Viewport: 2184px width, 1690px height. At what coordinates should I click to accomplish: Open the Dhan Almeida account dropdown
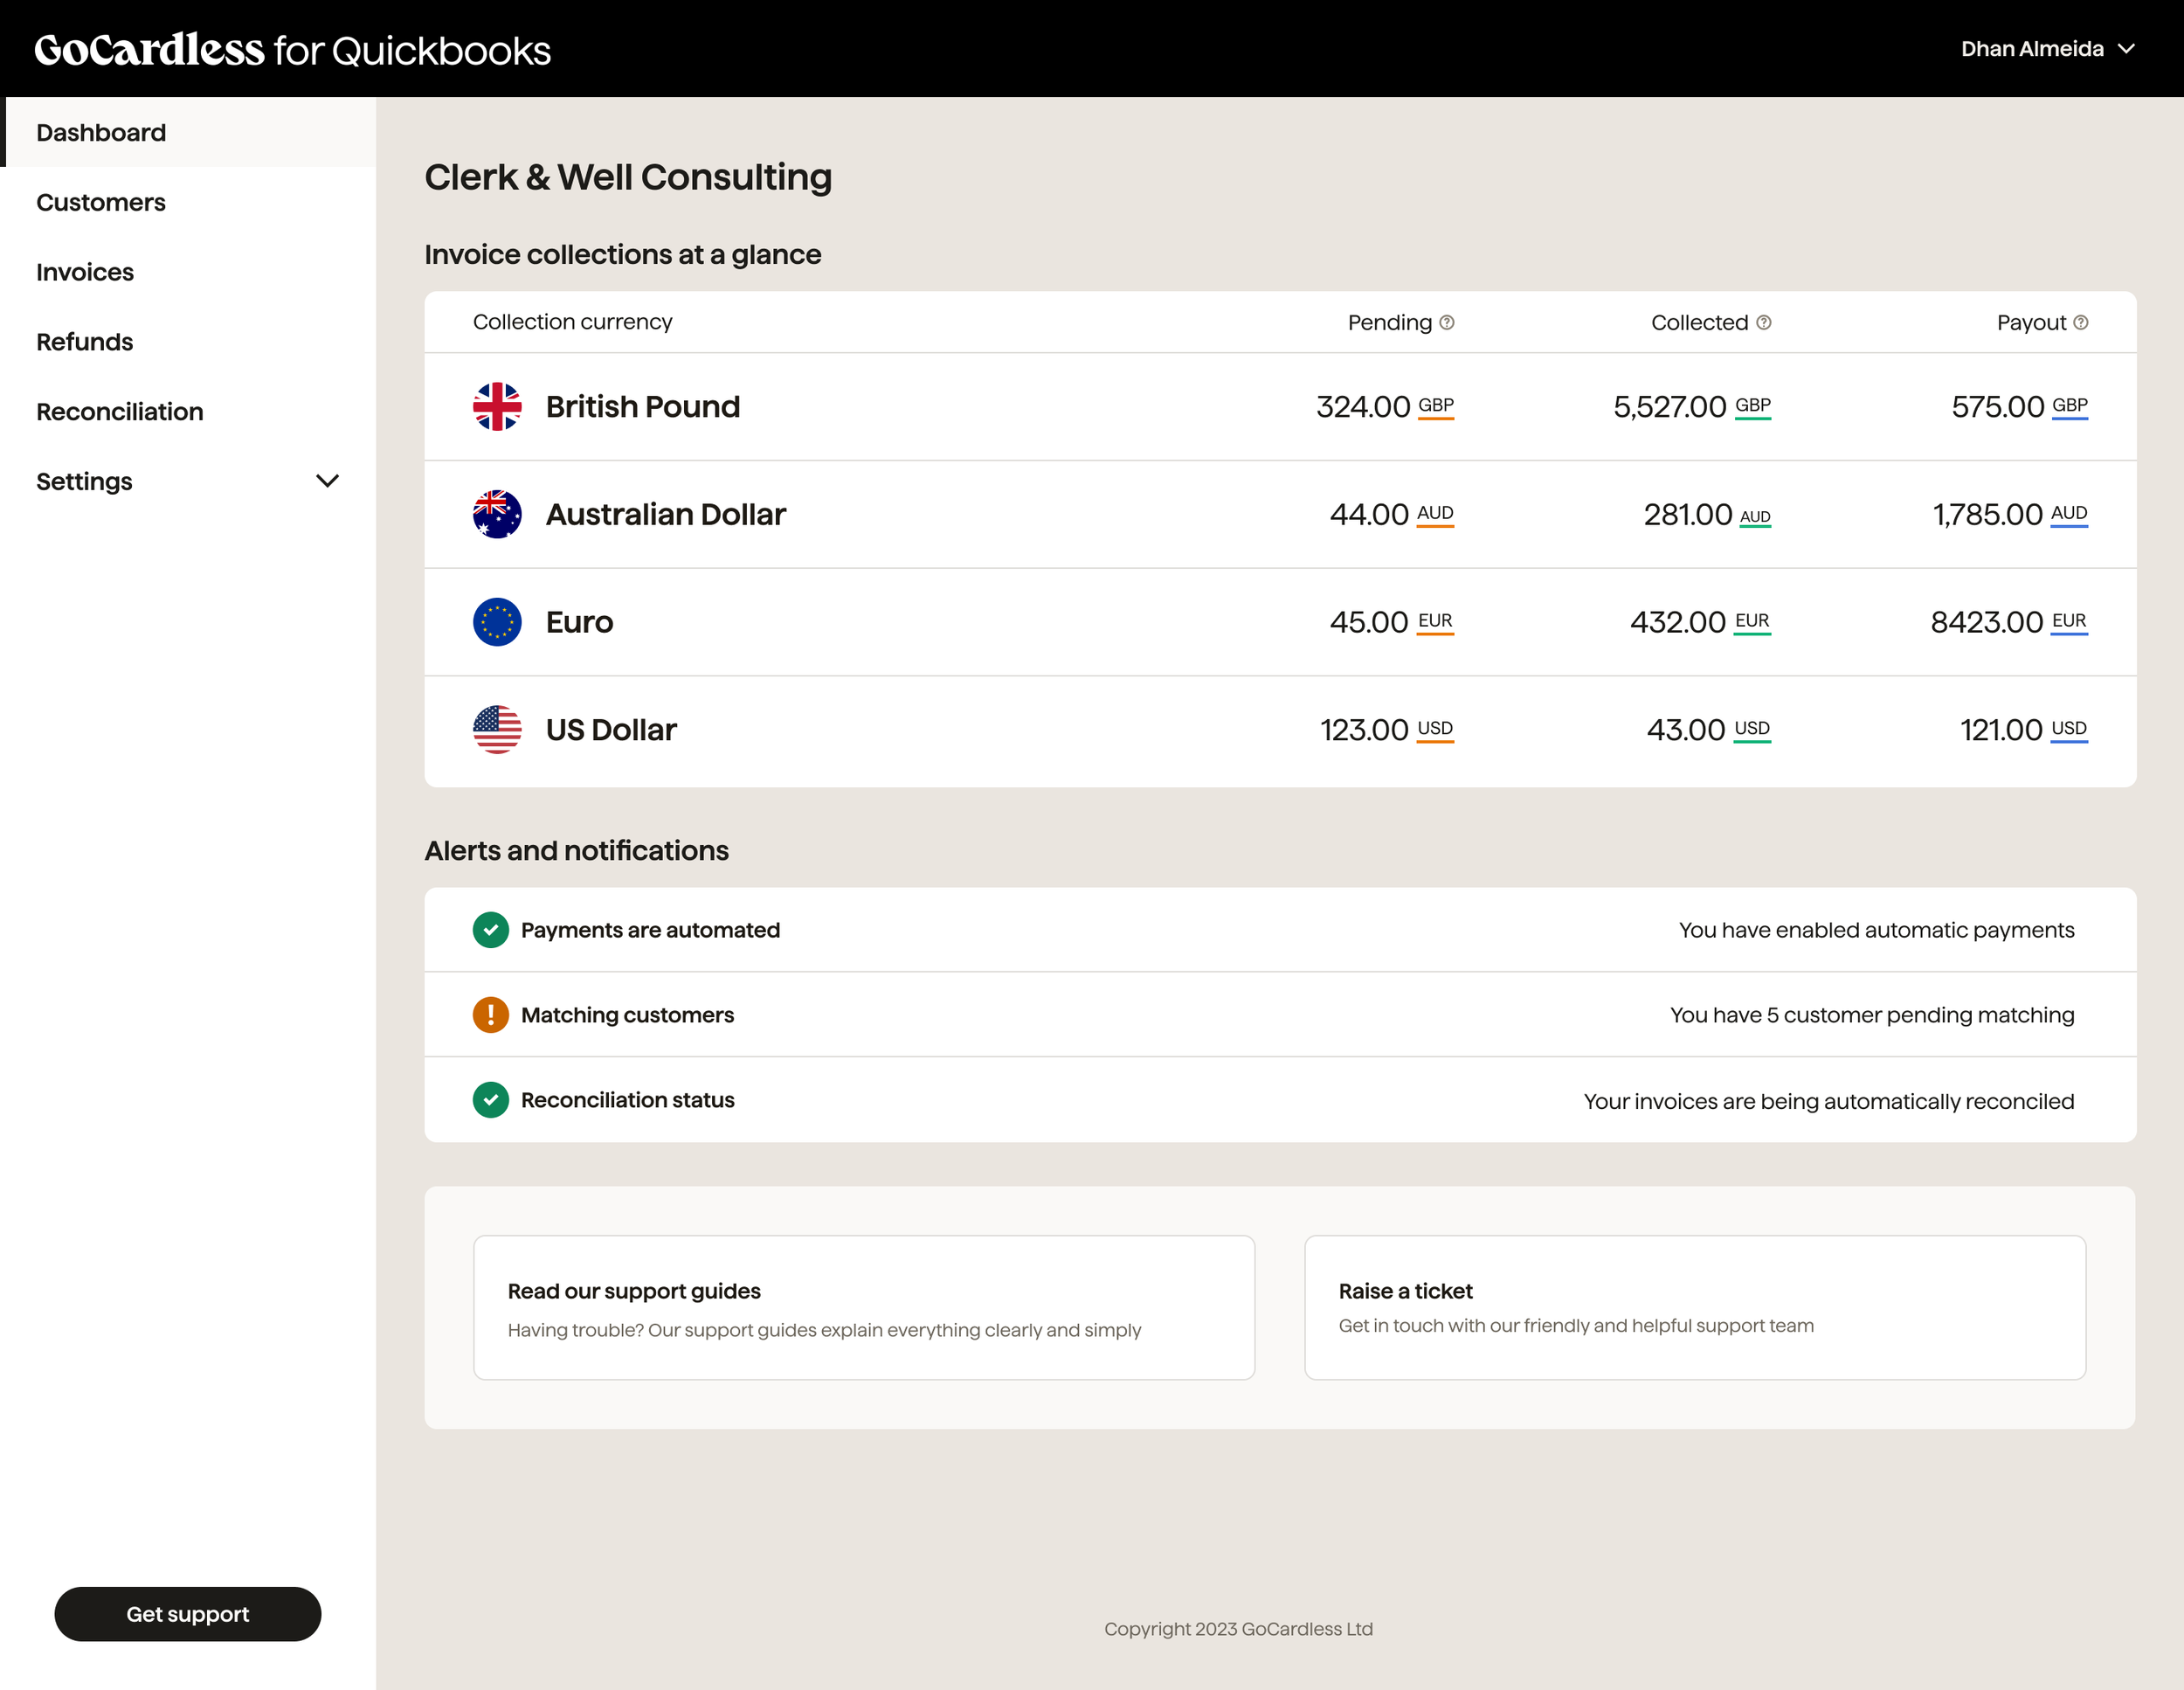(2048, 49)
